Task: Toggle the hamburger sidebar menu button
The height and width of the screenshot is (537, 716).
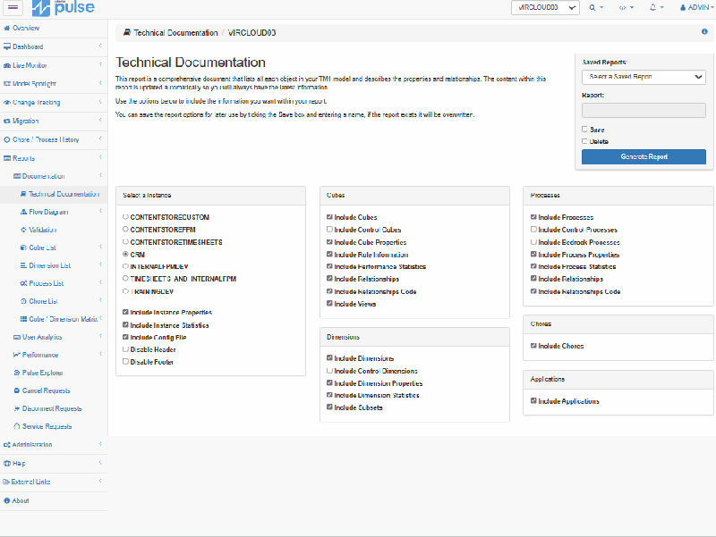Action: (x=13, y=7)
